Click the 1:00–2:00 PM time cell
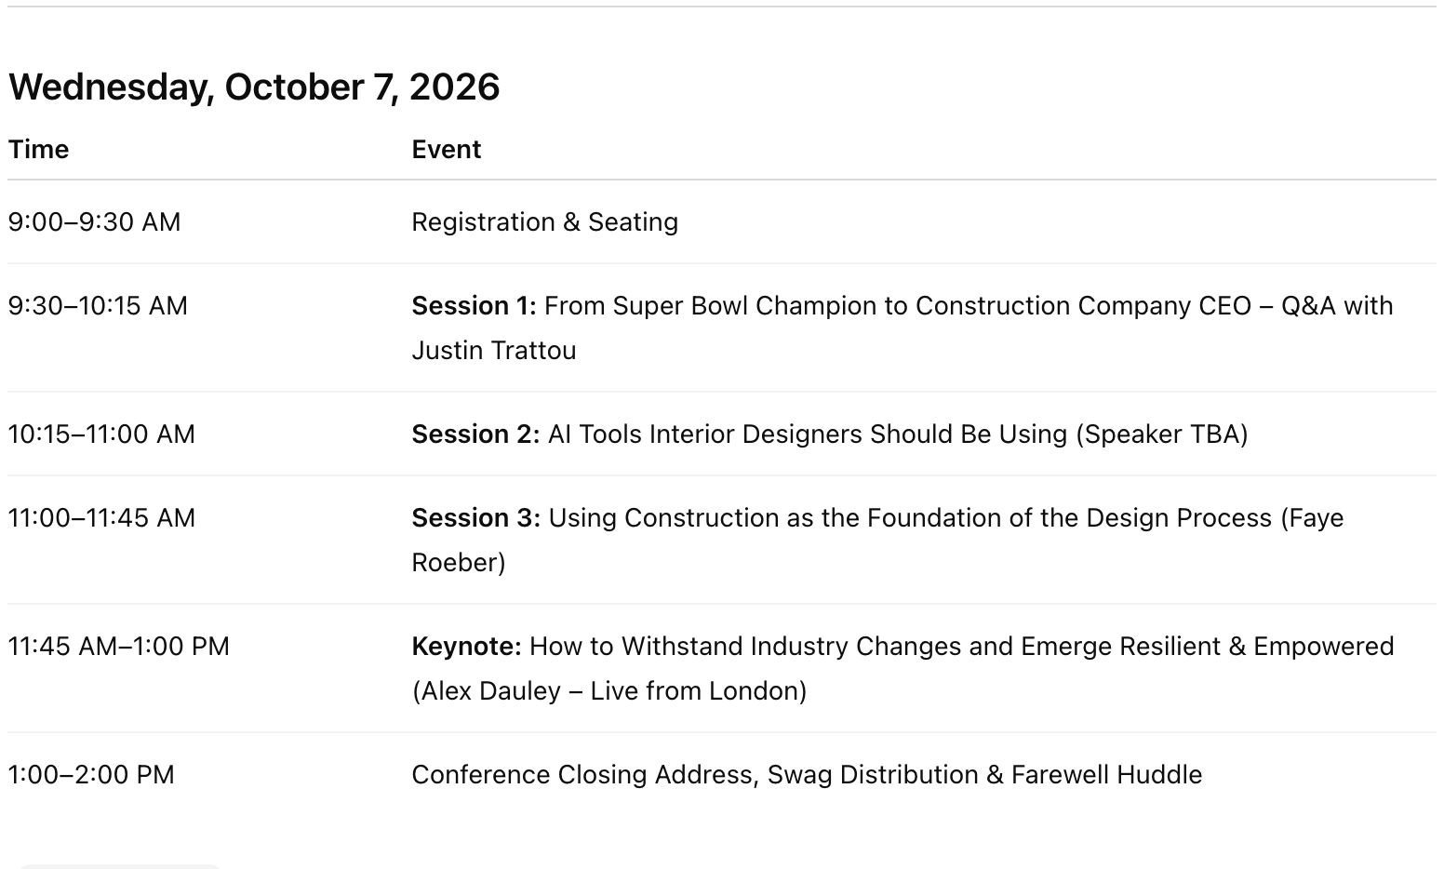Viewport: 1444px width, 869px height. 91,774
